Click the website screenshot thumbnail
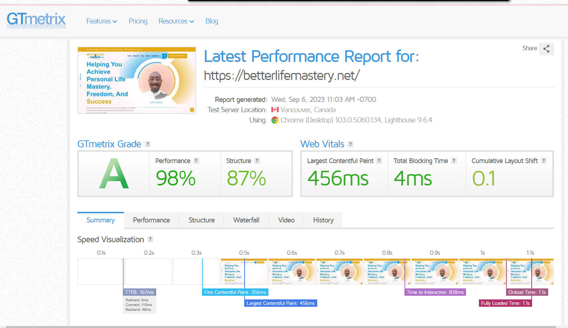568x328 pixels. 137,80
